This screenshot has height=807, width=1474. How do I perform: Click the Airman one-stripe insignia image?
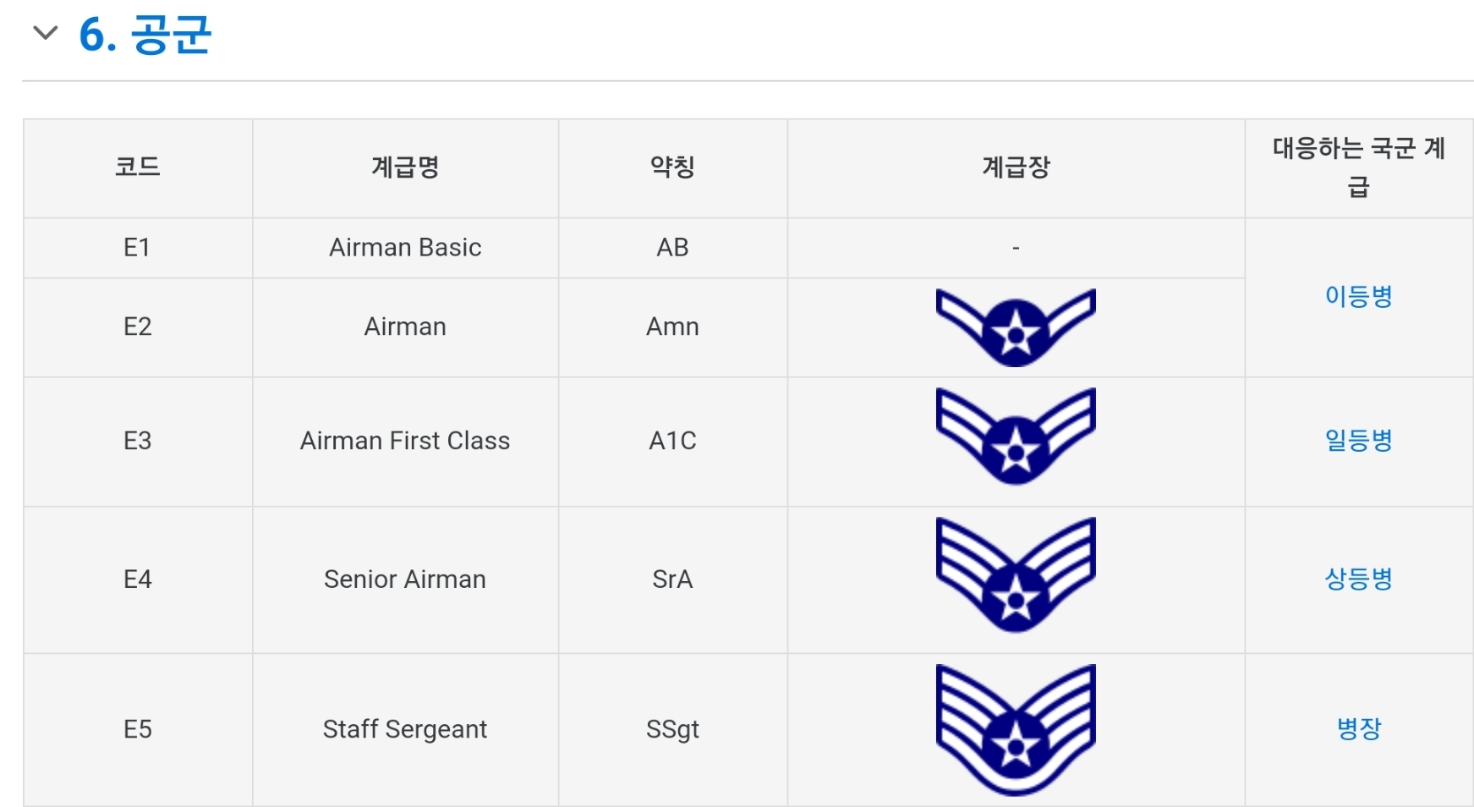click(x=1016, y=327)
